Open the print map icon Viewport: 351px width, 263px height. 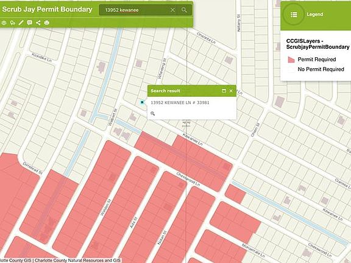pos(46,23)
